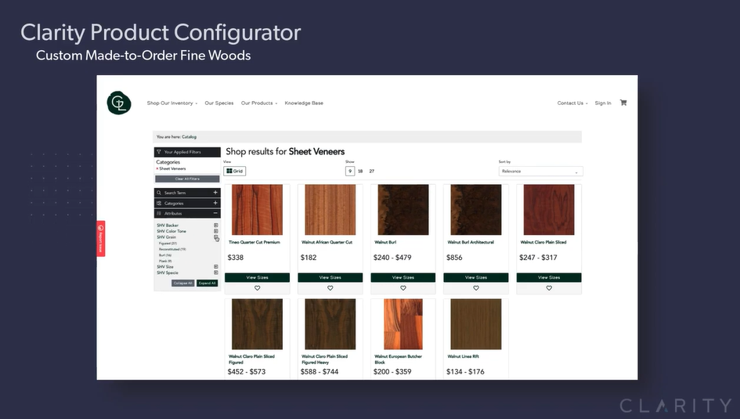
Task: Click the red Report Issue side tab
Action: click(x=100, y=238)
